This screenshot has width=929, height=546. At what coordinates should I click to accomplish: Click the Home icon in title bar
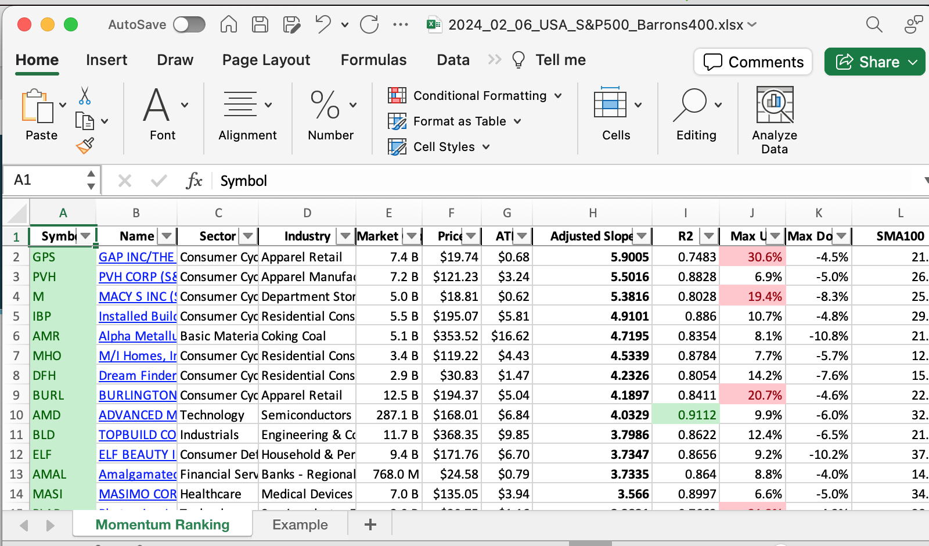[x=229, y=24]
